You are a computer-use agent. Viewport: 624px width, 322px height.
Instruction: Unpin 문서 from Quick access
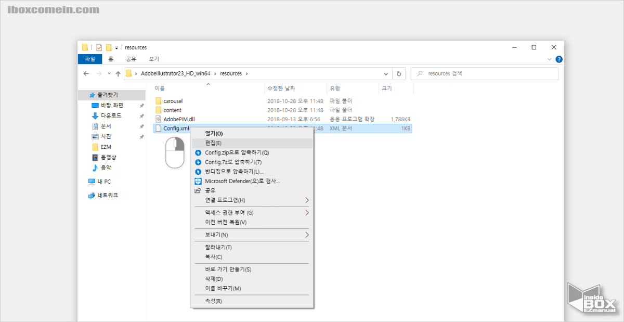(141, 125)
